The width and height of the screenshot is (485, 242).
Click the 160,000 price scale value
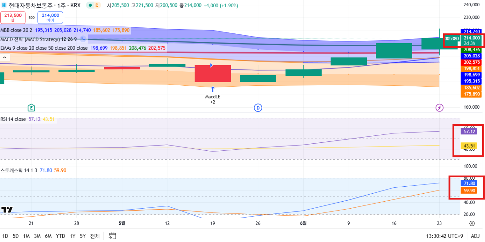tap(471, 107)
